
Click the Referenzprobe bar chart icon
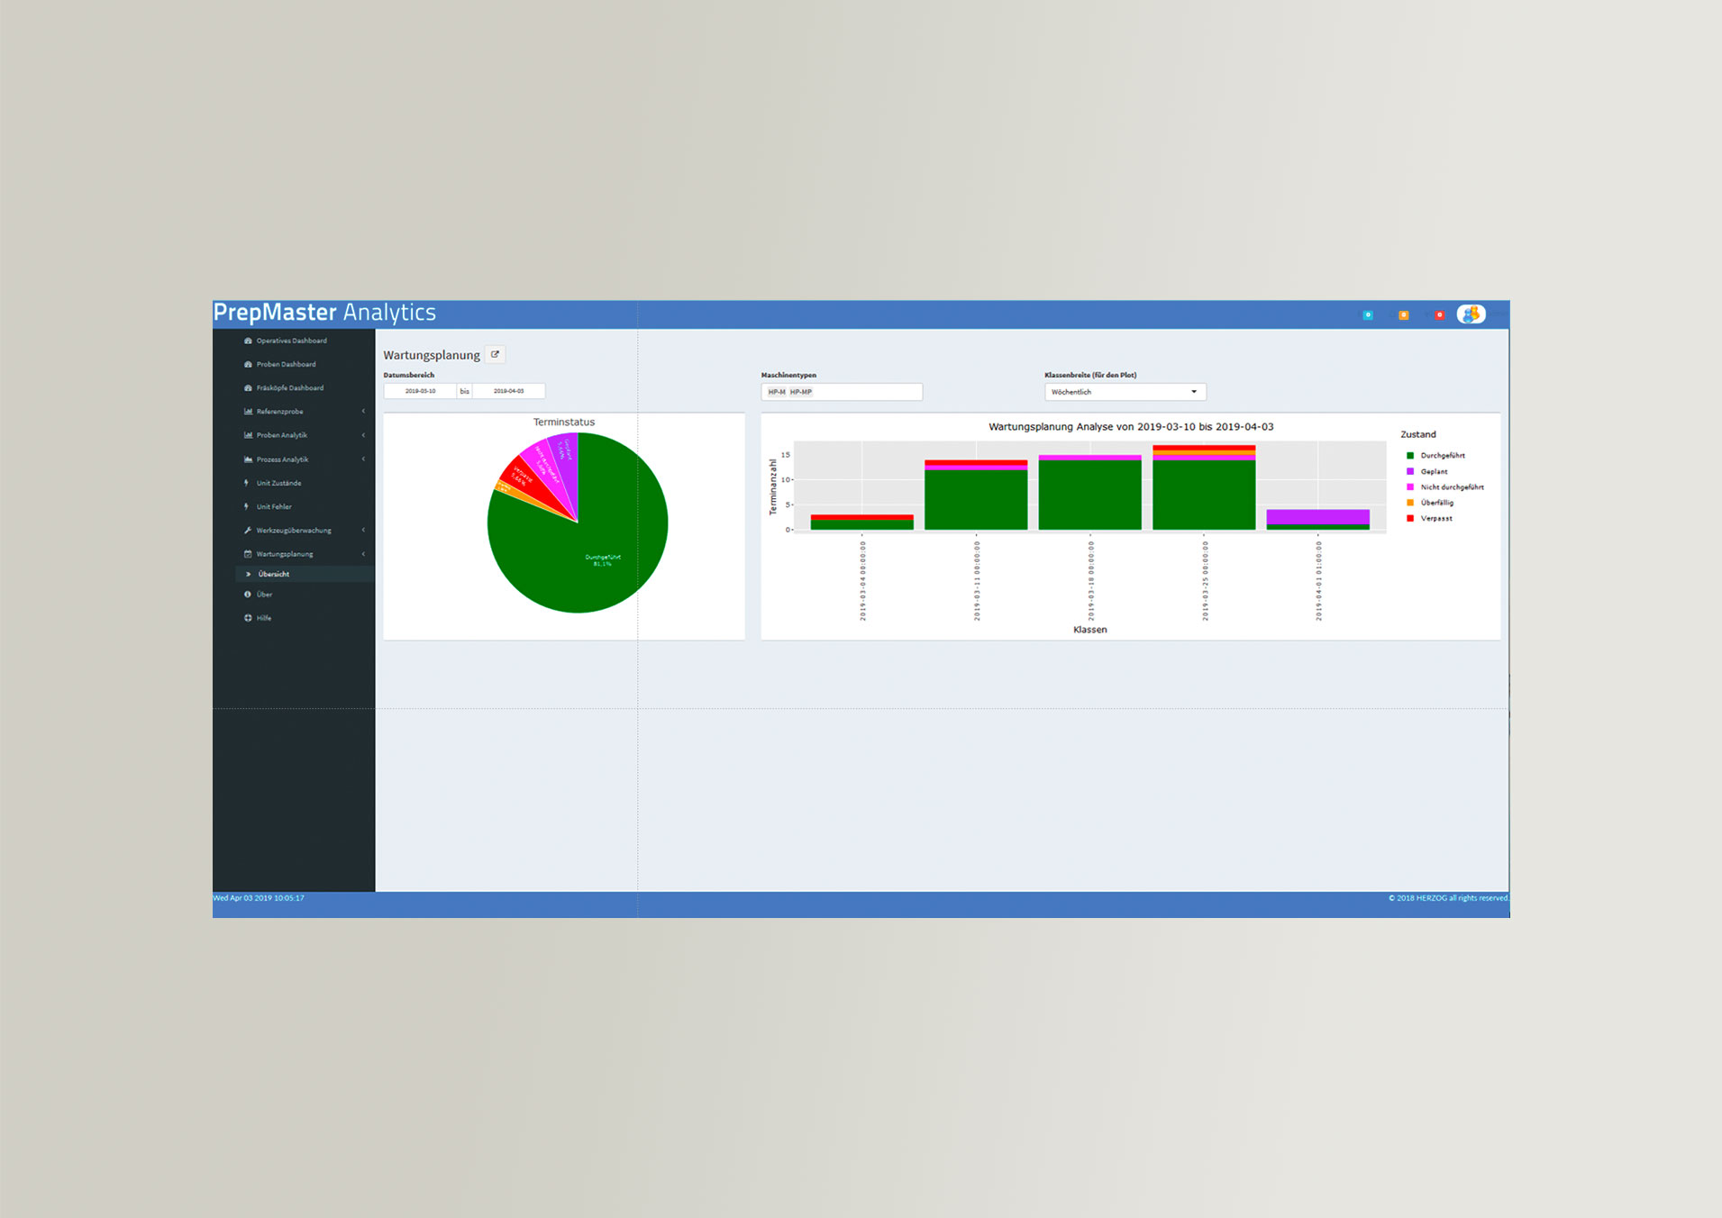(248, 411)
